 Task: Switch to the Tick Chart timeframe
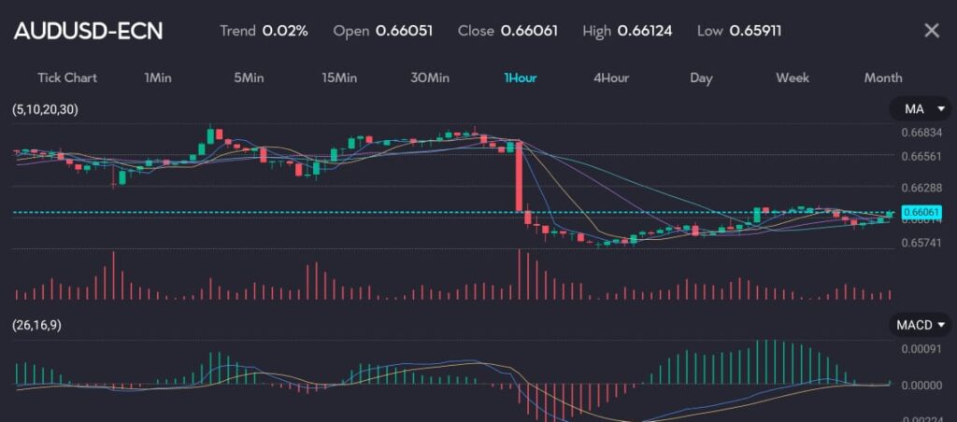pos(67,77)
